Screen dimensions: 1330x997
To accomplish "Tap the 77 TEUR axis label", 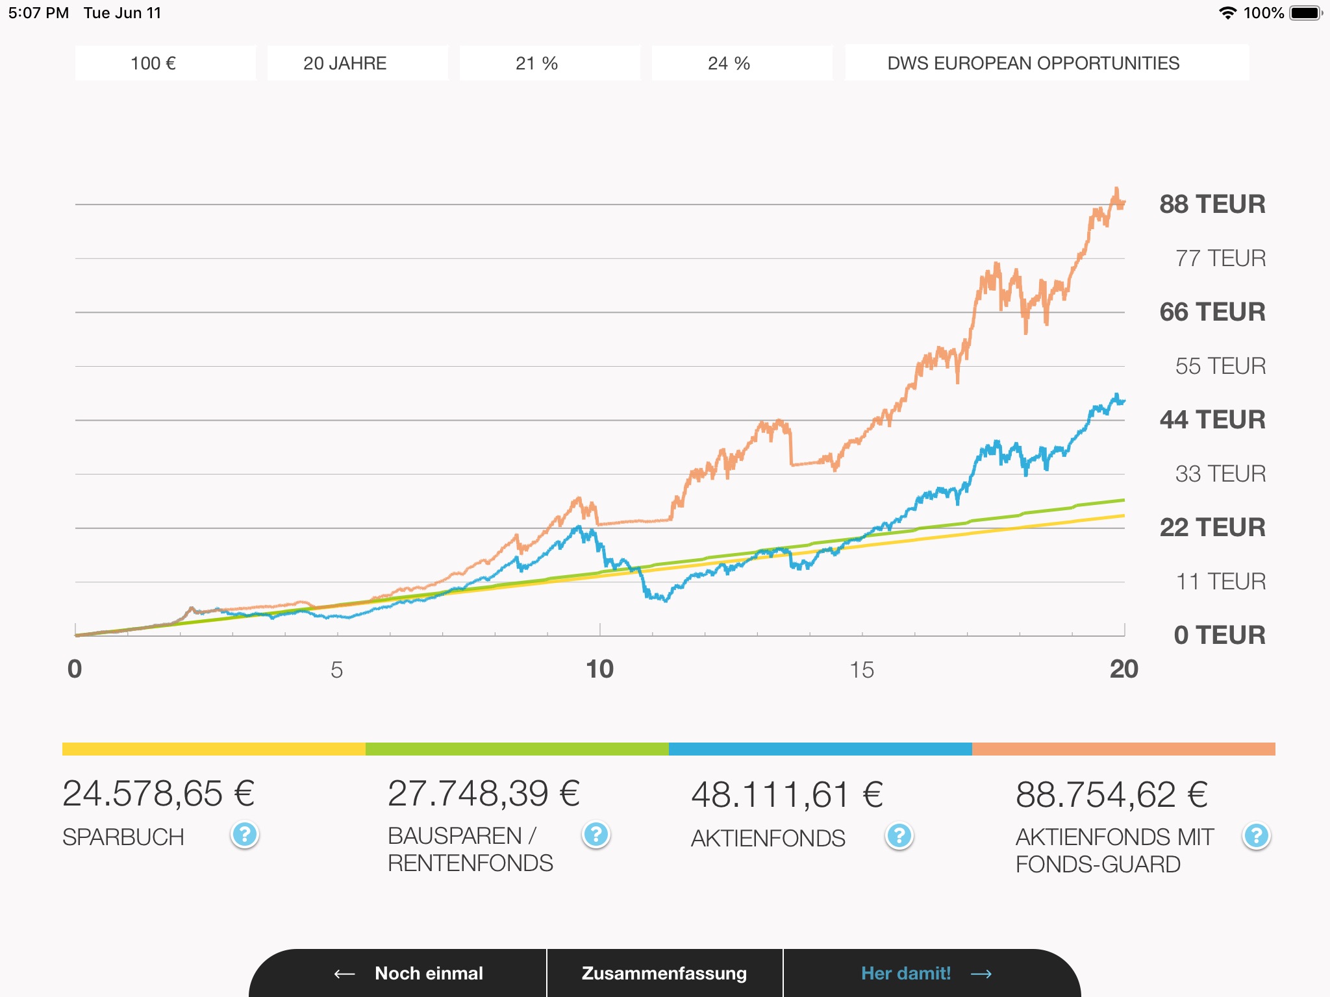I will click(1220, 258).
